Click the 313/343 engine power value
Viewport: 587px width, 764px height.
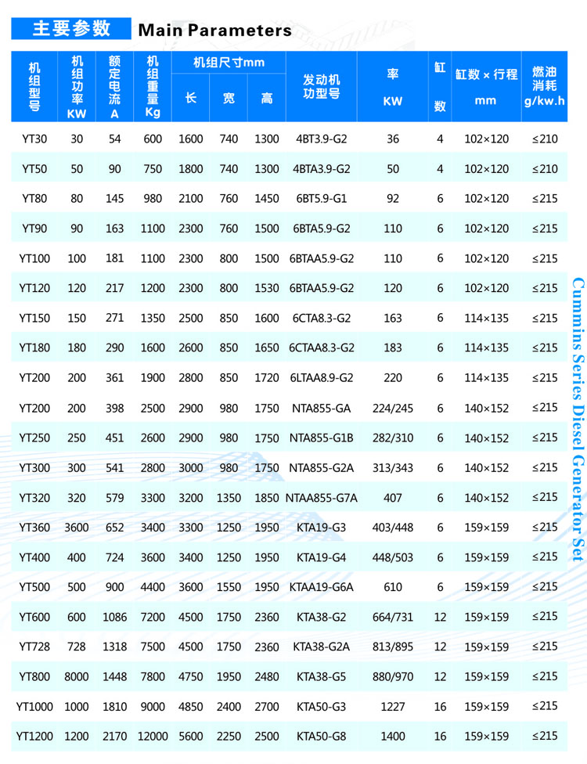click(x=393, y=468)
